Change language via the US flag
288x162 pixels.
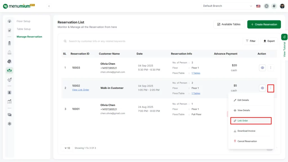pyautogui.click(x=258, y=6)
